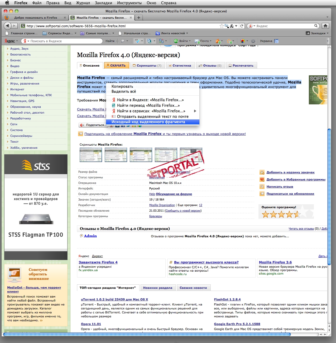Open the Самые популя… bookmark folder
This screenshot has height=343, width=336.
tap(97, 33)
